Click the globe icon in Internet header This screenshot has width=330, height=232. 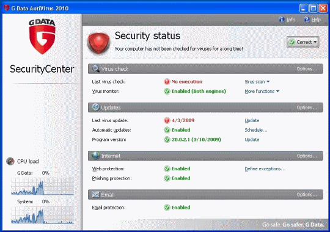[x=95, y=156]
